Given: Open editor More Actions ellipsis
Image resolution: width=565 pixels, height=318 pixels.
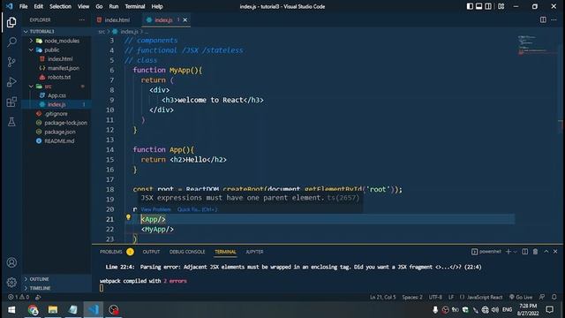Looking at the screenshot, I should 554,19.
